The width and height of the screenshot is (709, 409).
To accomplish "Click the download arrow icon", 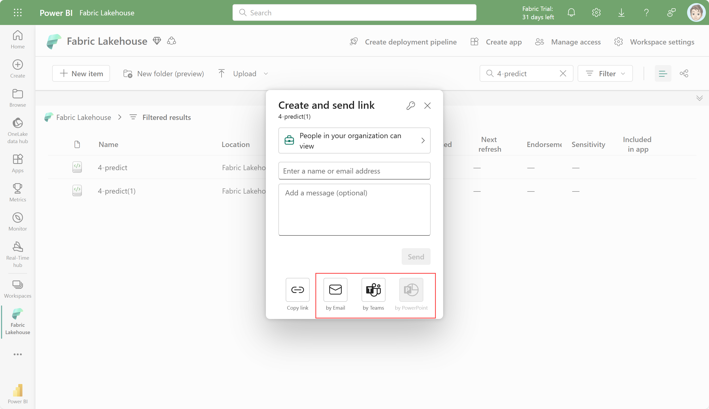I will click(621, 13).
